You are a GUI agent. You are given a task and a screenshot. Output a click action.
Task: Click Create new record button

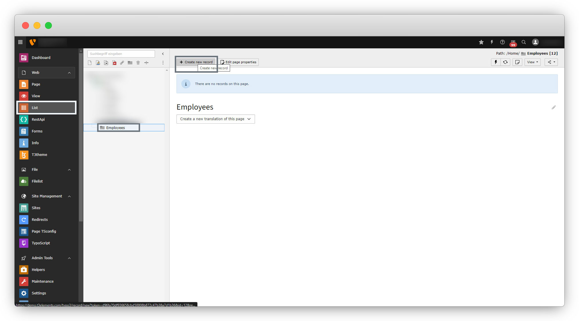196,62
